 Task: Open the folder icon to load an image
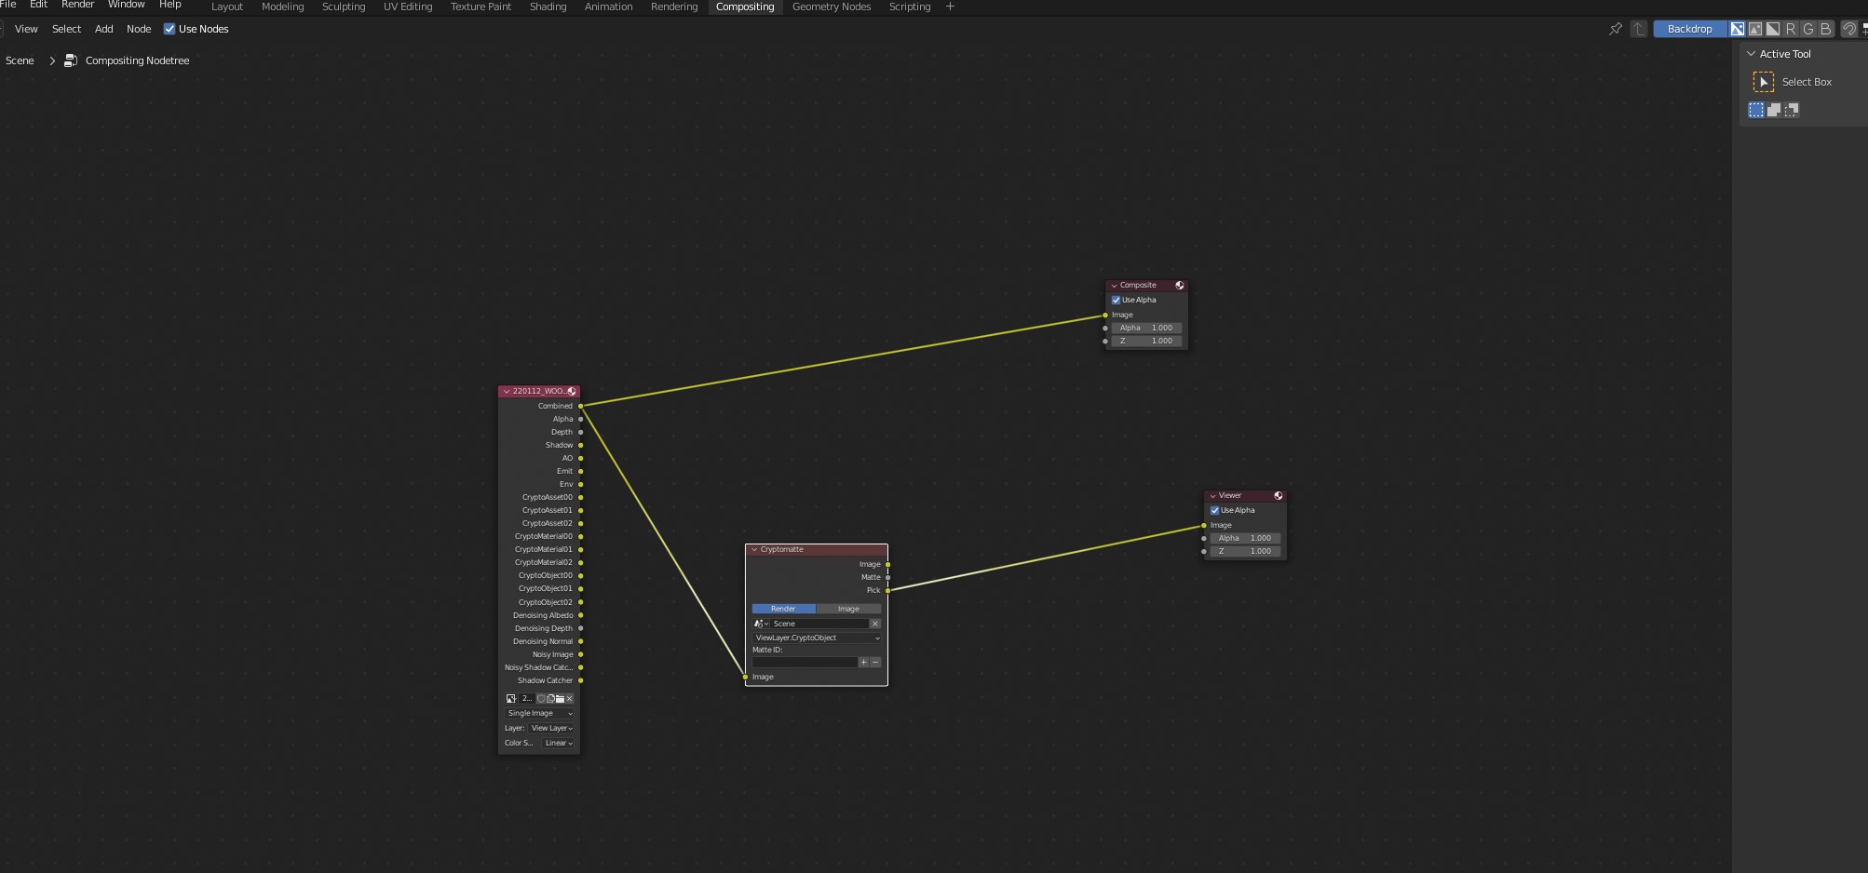coord(560,698)
